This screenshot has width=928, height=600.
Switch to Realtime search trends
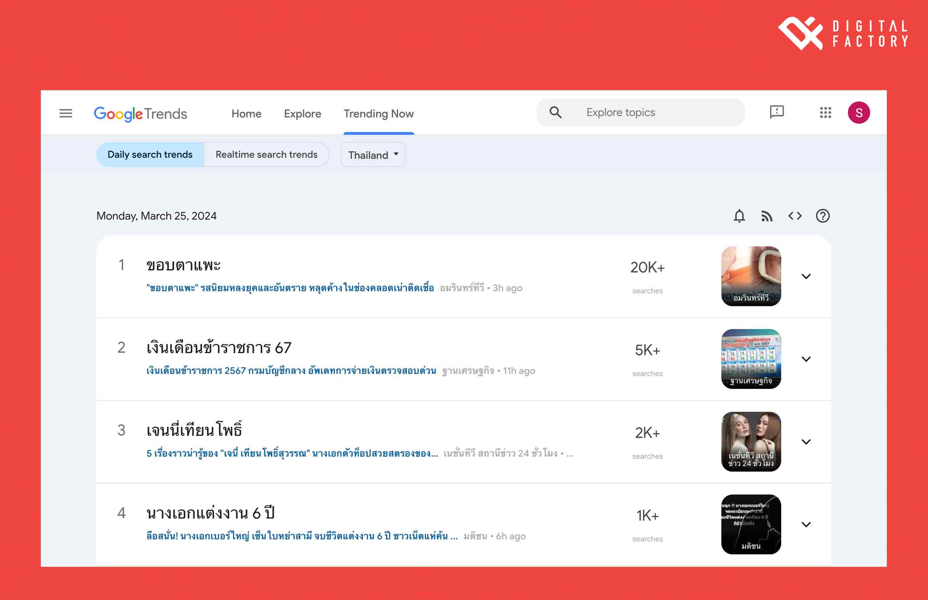coord(267,155)
